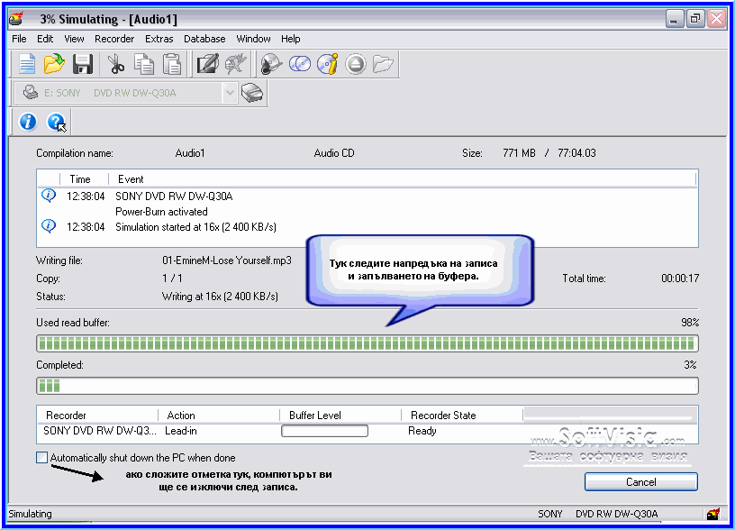Open compilation info pencil icon
This screenshot has height=530, width=735.
click(207, 64)
